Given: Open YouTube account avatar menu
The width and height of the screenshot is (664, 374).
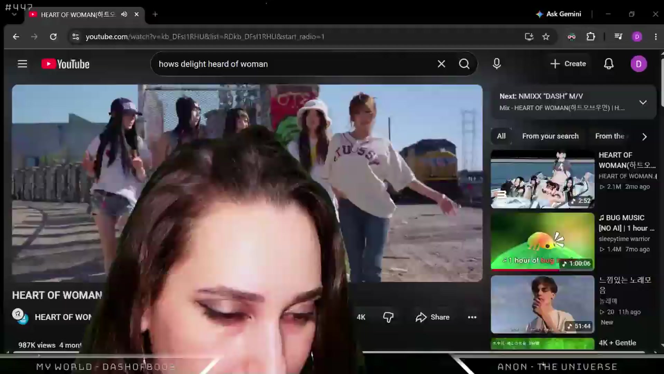Looking at the screenshot, I should pos(638,64).
